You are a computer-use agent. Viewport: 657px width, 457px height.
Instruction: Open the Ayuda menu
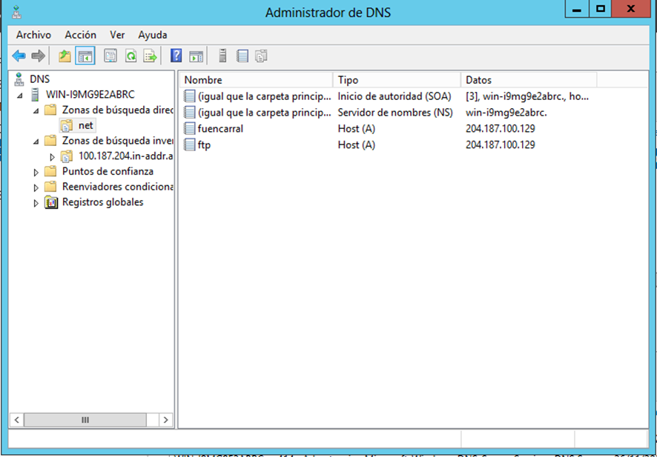[153, 35]
